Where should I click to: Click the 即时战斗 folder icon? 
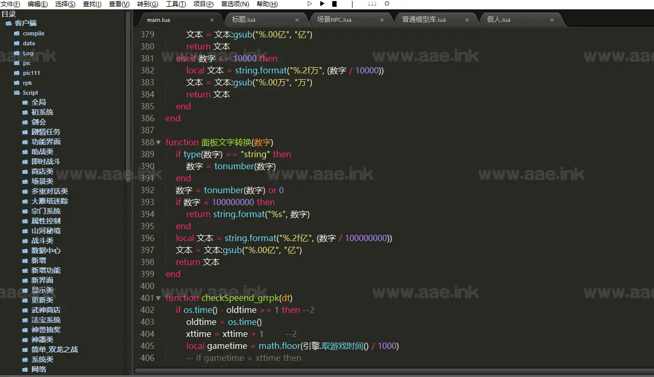click(x=25, y=162)
